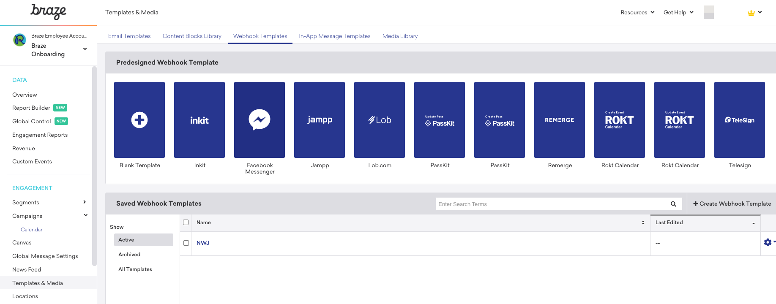The width and height of the screenshot is (776, 304).
Task: Open the Media Library tab
Action: click(x=400, y=36)
